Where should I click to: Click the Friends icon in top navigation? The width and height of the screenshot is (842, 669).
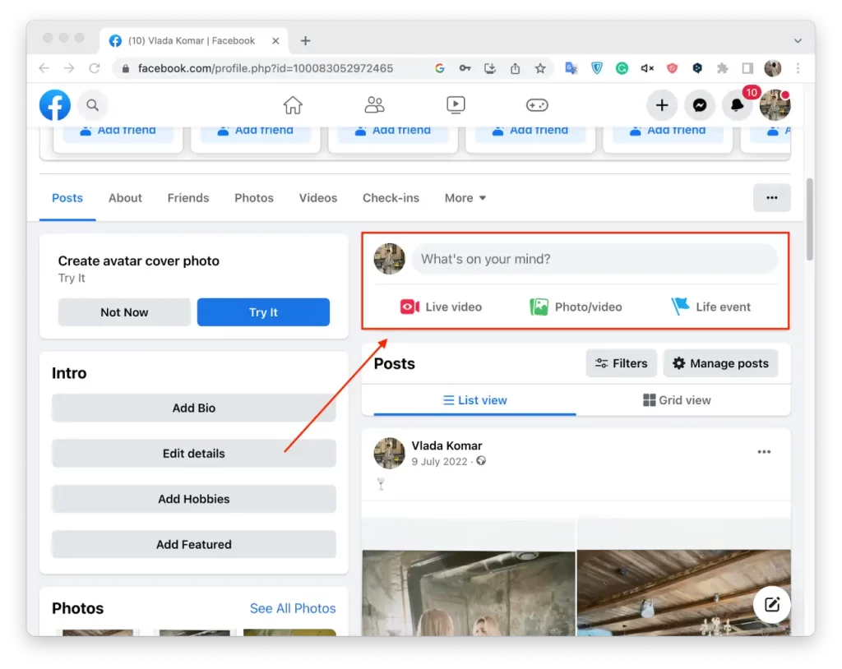[x=374, y=105]
